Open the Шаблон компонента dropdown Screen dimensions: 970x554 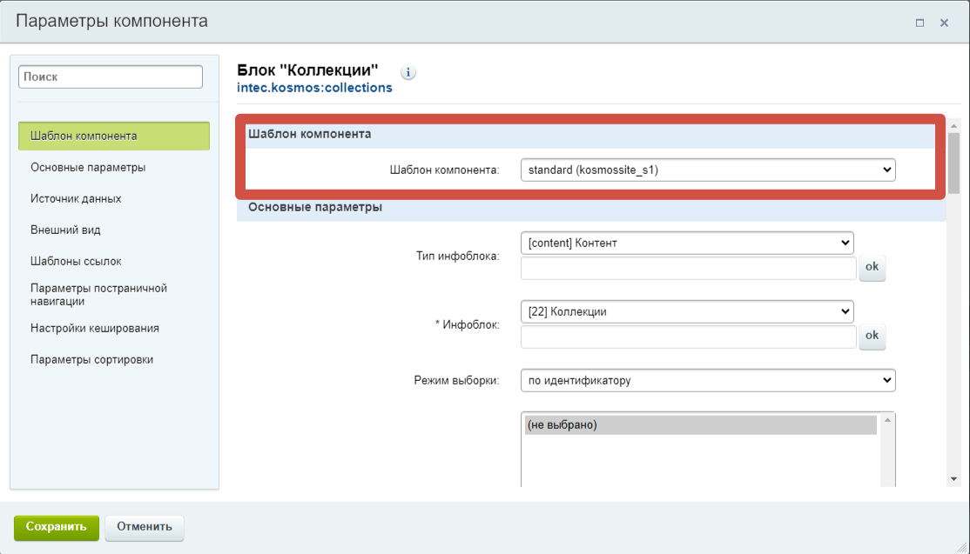[708, 170]
